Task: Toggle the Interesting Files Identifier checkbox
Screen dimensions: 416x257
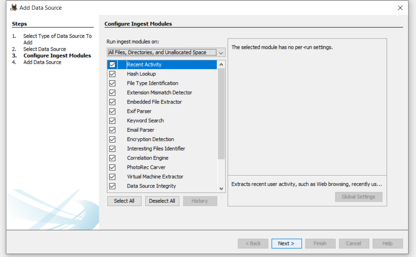Action: [112, 148]
